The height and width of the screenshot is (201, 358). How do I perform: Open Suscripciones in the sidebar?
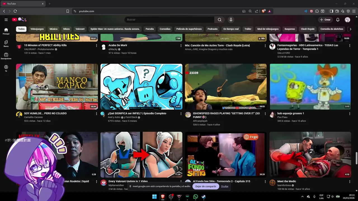[x=6, y=56]
